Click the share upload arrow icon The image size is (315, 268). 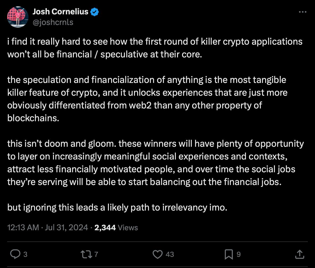[299, 254]
